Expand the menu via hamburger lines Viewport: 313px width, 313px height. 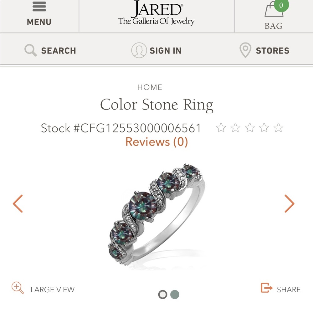(x=39, y=7)
